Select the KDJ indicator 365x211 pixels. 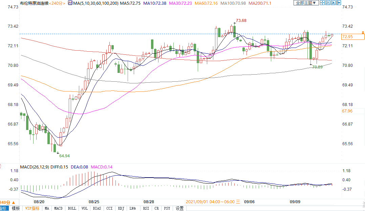[x=121, y=208]
